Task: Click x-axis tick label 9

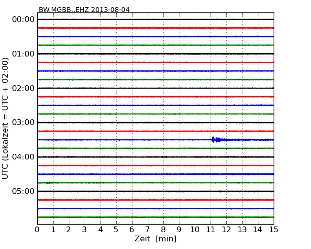Action: point(179,230)
